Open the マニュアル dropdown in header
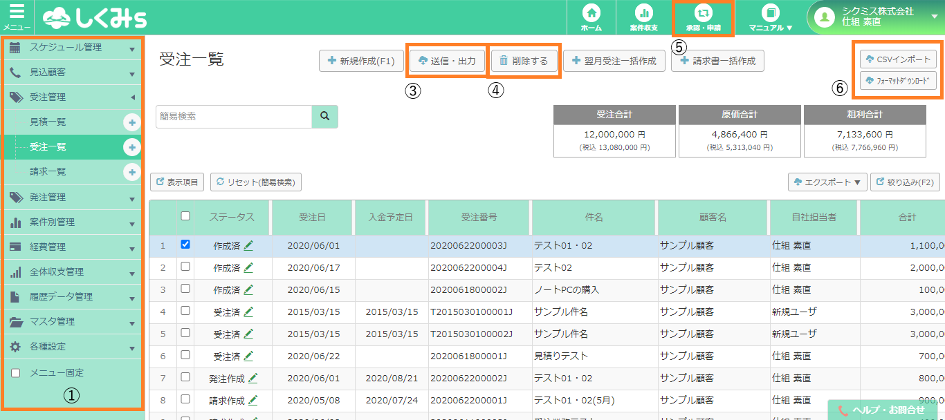The width and height of the screenshot is (945, 420). 771,18
